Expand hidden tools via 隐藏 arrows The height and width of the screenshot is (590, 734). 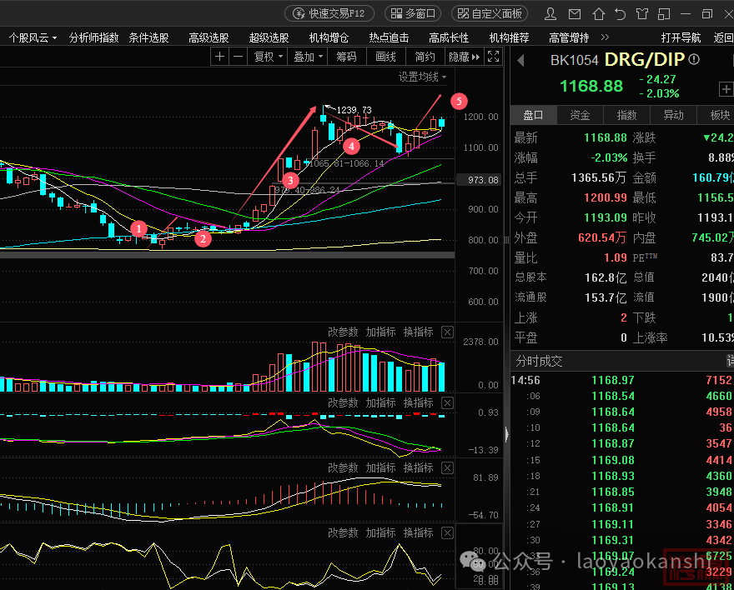point(464,57)
